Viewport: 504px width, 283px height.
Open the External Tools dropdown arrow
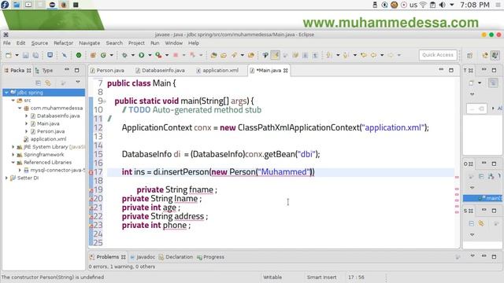click(x=167, y=55)
